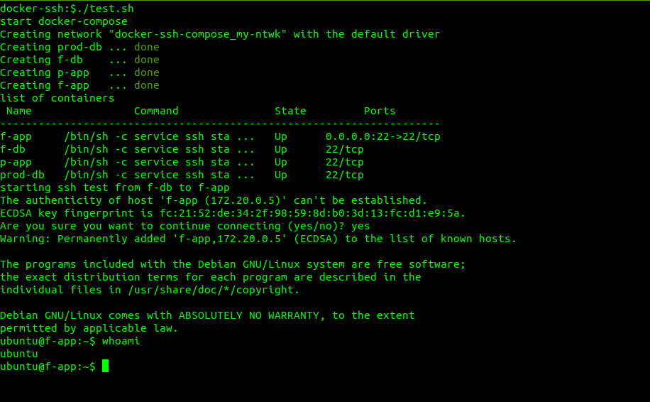Click the 'Command' column header
The height and width of the screenshot is (402, 650).
coord(156,112)
